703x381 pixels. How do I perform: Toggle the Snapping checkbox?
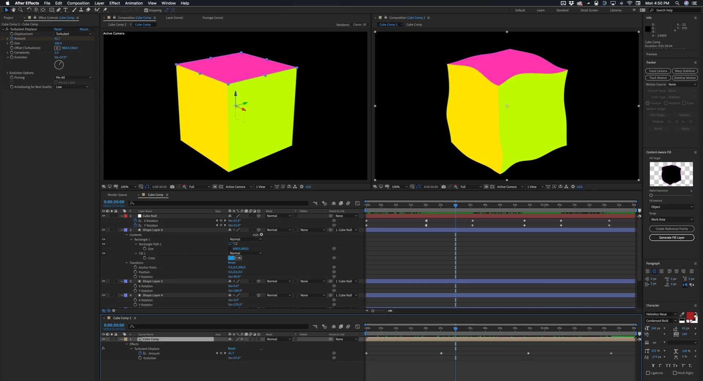pyautogui.click(x=146, y=10)
